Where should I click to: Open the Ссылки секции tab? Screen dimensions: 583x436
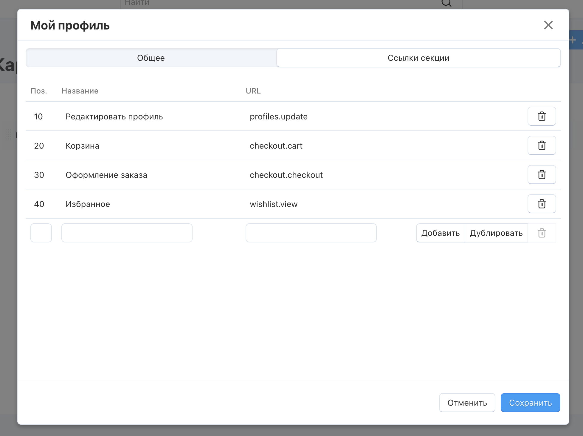click(418, 58)
